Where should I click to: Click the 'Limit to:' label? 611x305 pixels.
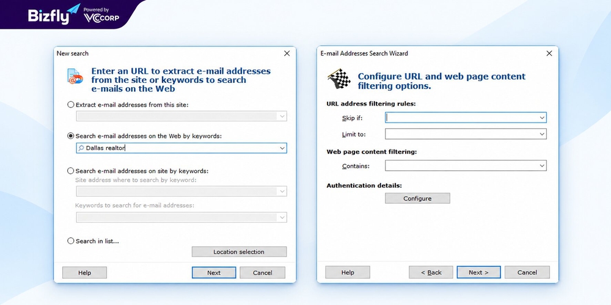pos(354,134)
